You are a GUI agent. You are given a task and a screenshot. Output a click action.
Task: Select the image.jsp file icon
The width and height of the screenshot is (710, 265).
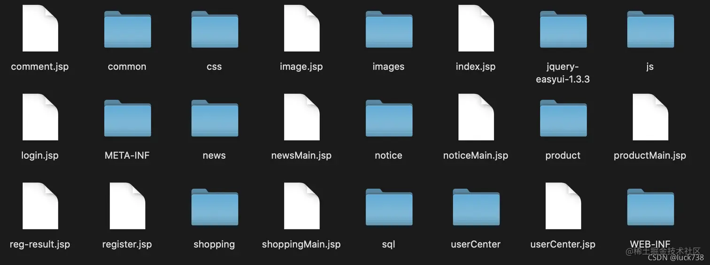click(301, 28)
